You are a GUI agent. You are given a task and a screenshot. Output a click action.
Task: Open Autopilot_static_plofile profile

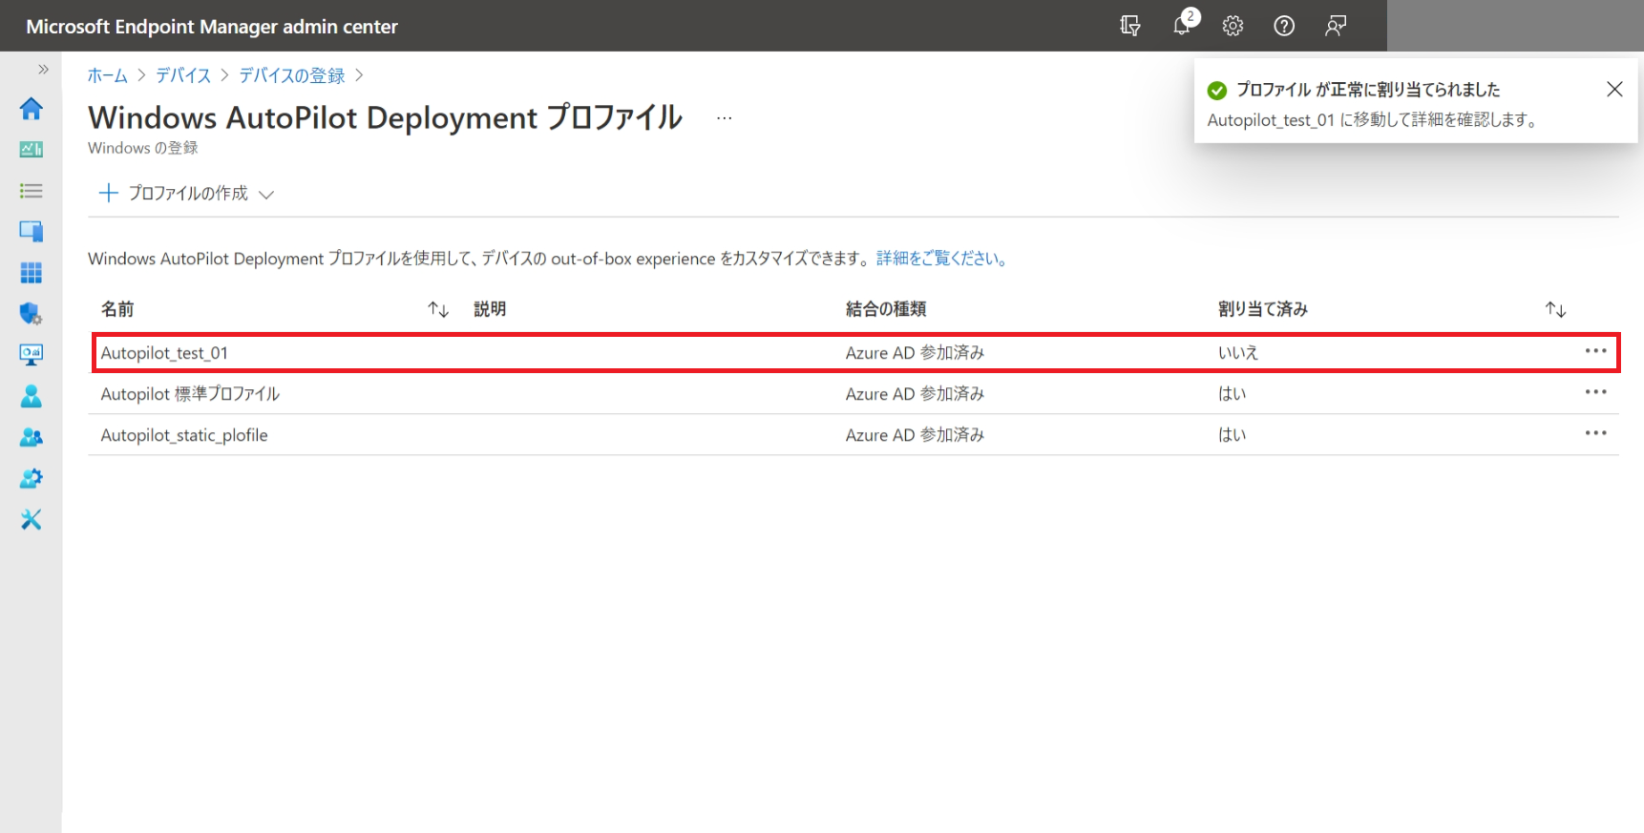coord(184,435)
